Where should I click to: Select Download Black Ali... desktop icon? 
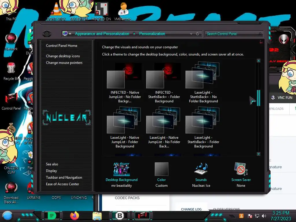[x=11, y=193]
